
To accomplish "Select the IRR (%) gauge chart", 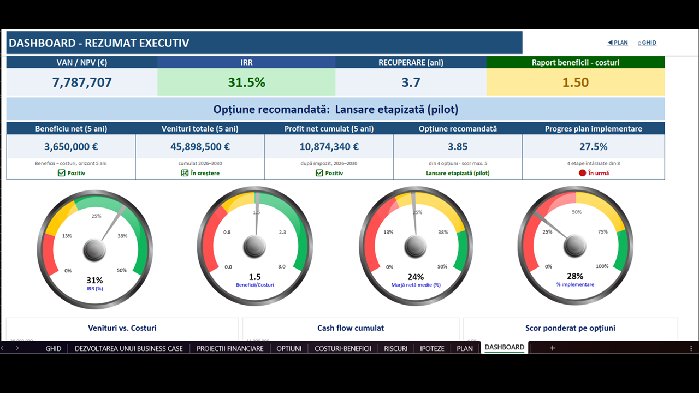I will click(94, 249).
